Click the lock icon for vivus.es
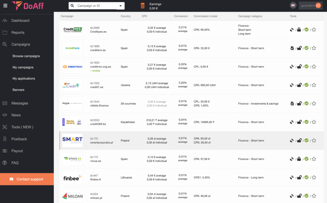The height and width of the screenshot is (203, 327). [299, 159]
